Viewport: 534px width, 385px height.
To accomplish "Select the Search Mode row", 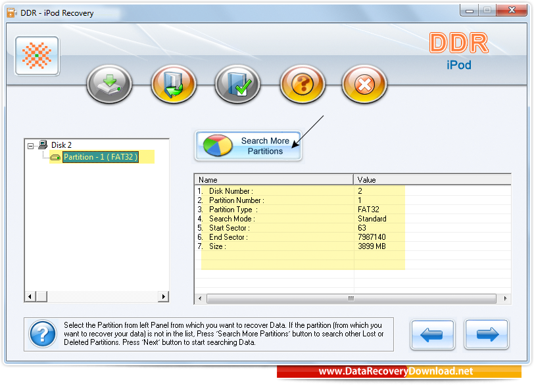I will [352, 219].
